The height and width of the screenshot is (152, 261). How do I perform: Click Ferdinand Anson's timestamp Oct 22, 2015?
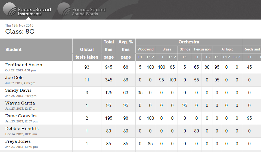[20, 70]
